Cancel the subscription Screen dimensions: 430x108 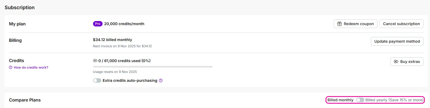[x=401, y=24]
